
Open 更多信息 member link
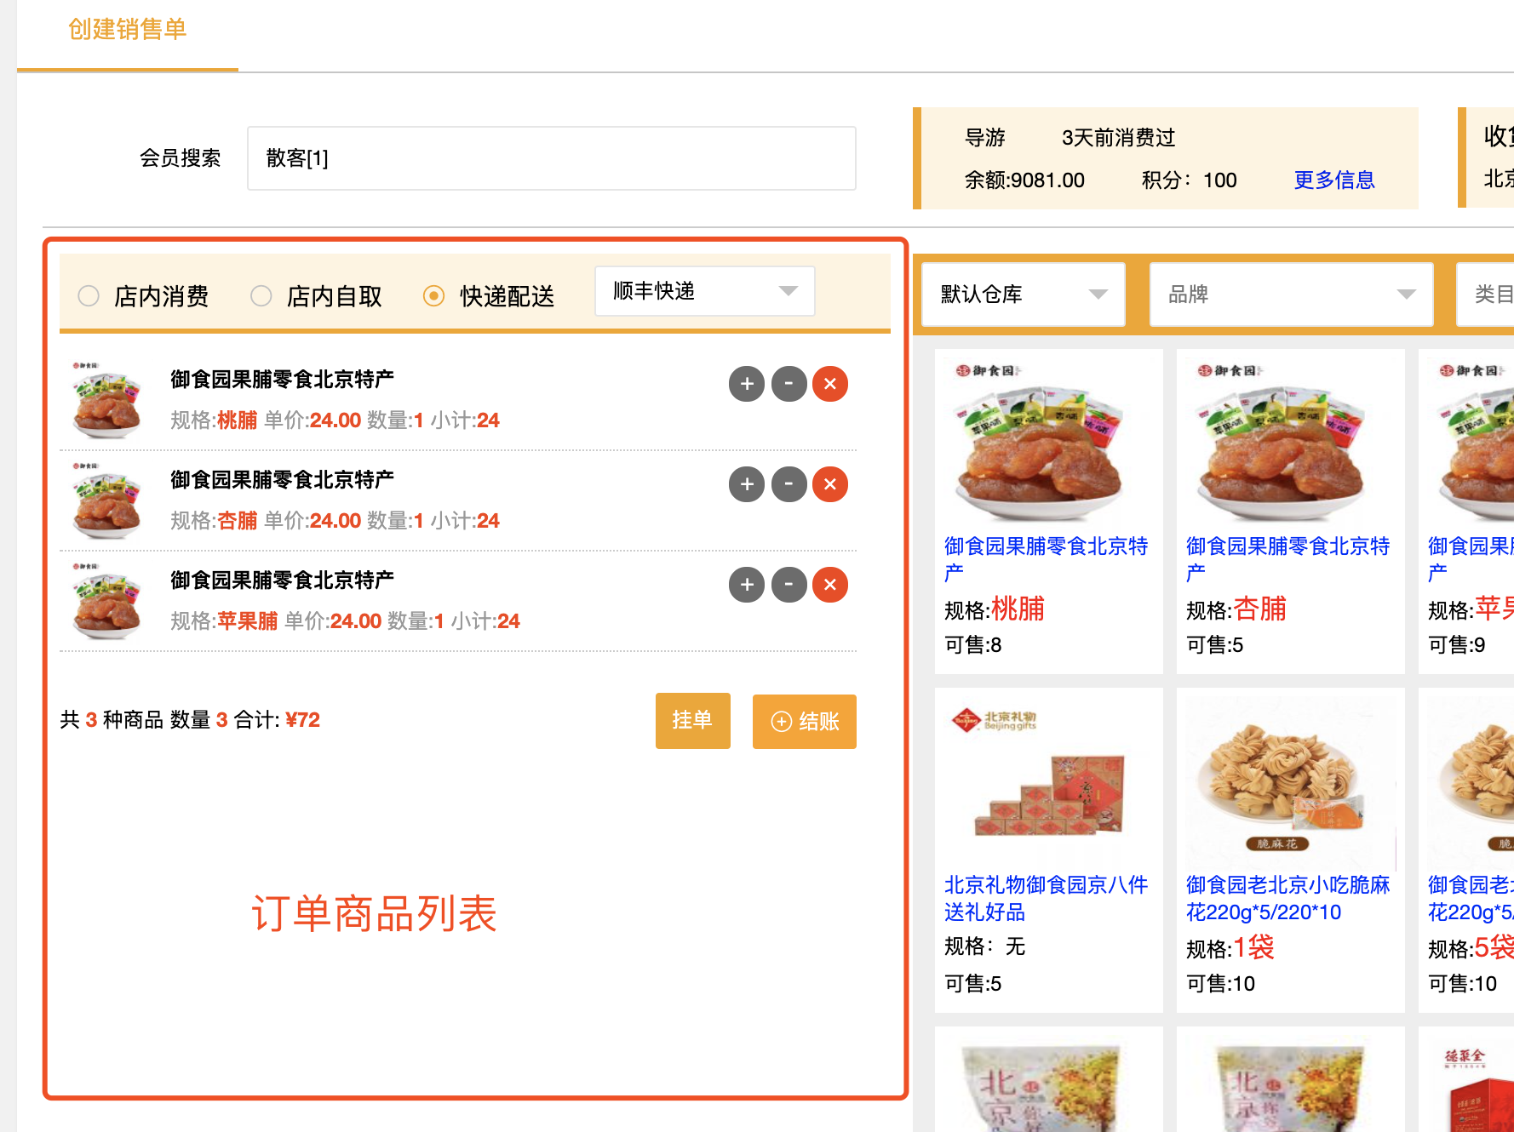tap(1334, 180)
